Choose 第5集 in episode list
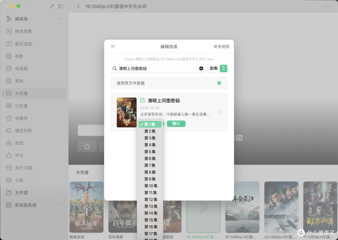This screenshot has width=338, height=240. coord(150,152)
